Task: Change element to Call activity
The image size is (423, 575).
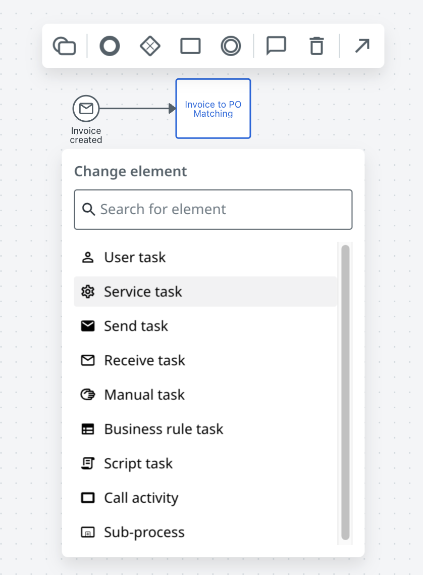Action: (205, 498)
